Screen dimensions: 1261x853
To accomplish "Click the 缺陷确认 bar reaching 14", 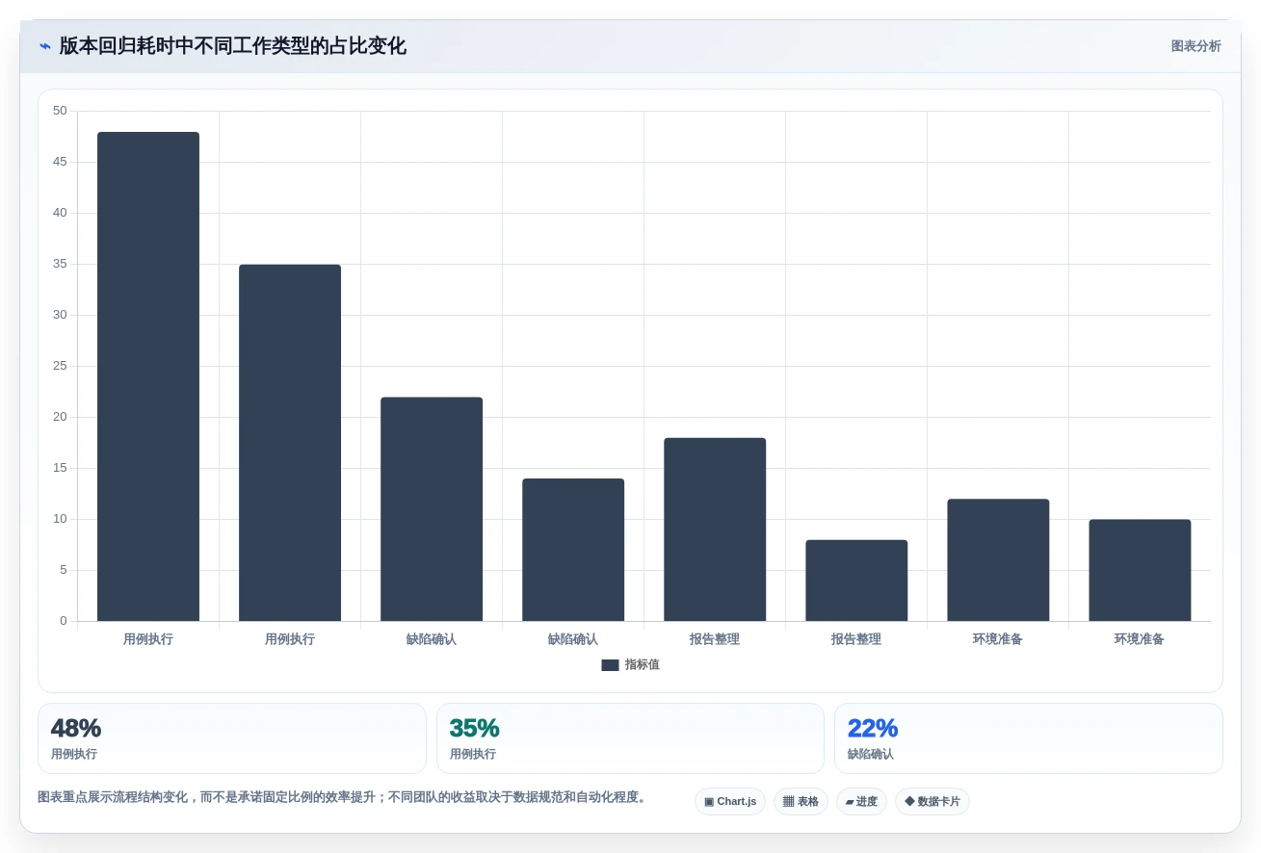I will [573, 550].
